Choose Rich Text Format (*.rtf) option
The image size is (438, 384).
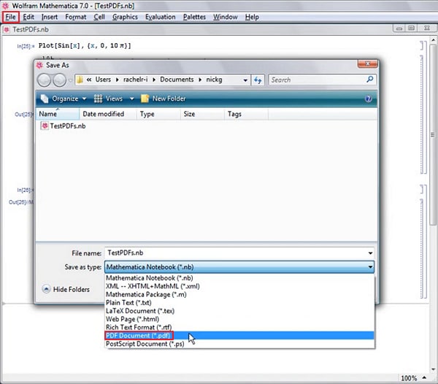(239, 327)
